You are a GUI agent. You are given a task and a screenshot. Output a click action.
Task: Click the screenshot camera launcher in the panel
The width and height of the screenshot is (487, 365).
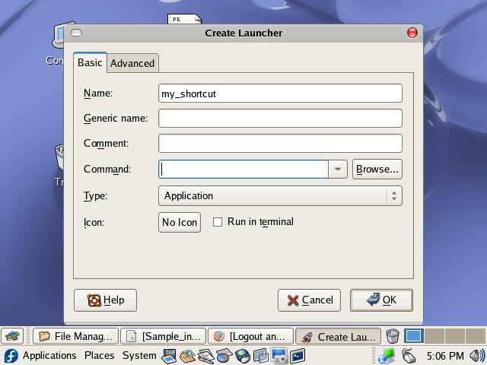[x=279, y=356]
